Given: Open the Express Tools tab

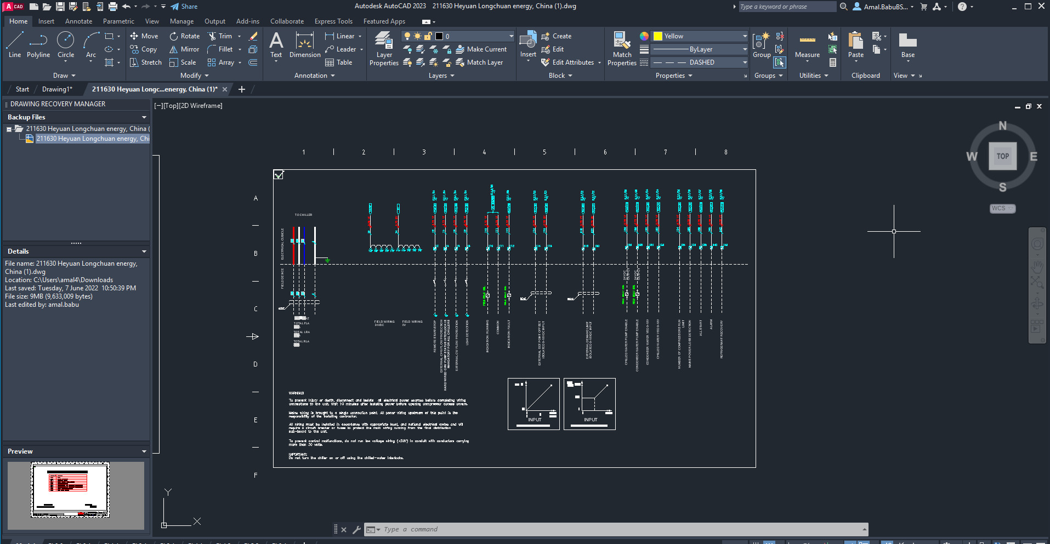Looking at the screenshot, I should (x=333, y=21).
